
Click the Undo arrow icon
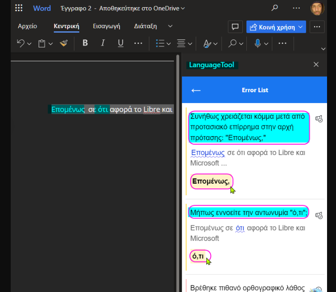21,43
